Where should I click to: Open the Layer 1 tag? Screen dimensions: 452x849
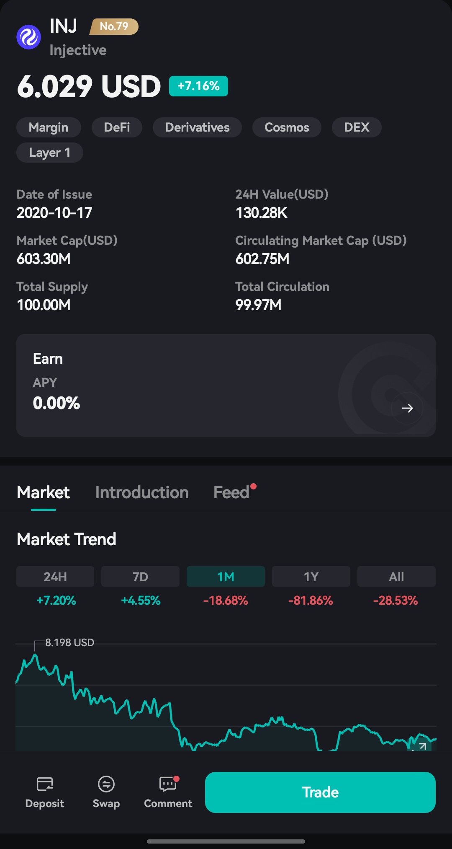49,153
